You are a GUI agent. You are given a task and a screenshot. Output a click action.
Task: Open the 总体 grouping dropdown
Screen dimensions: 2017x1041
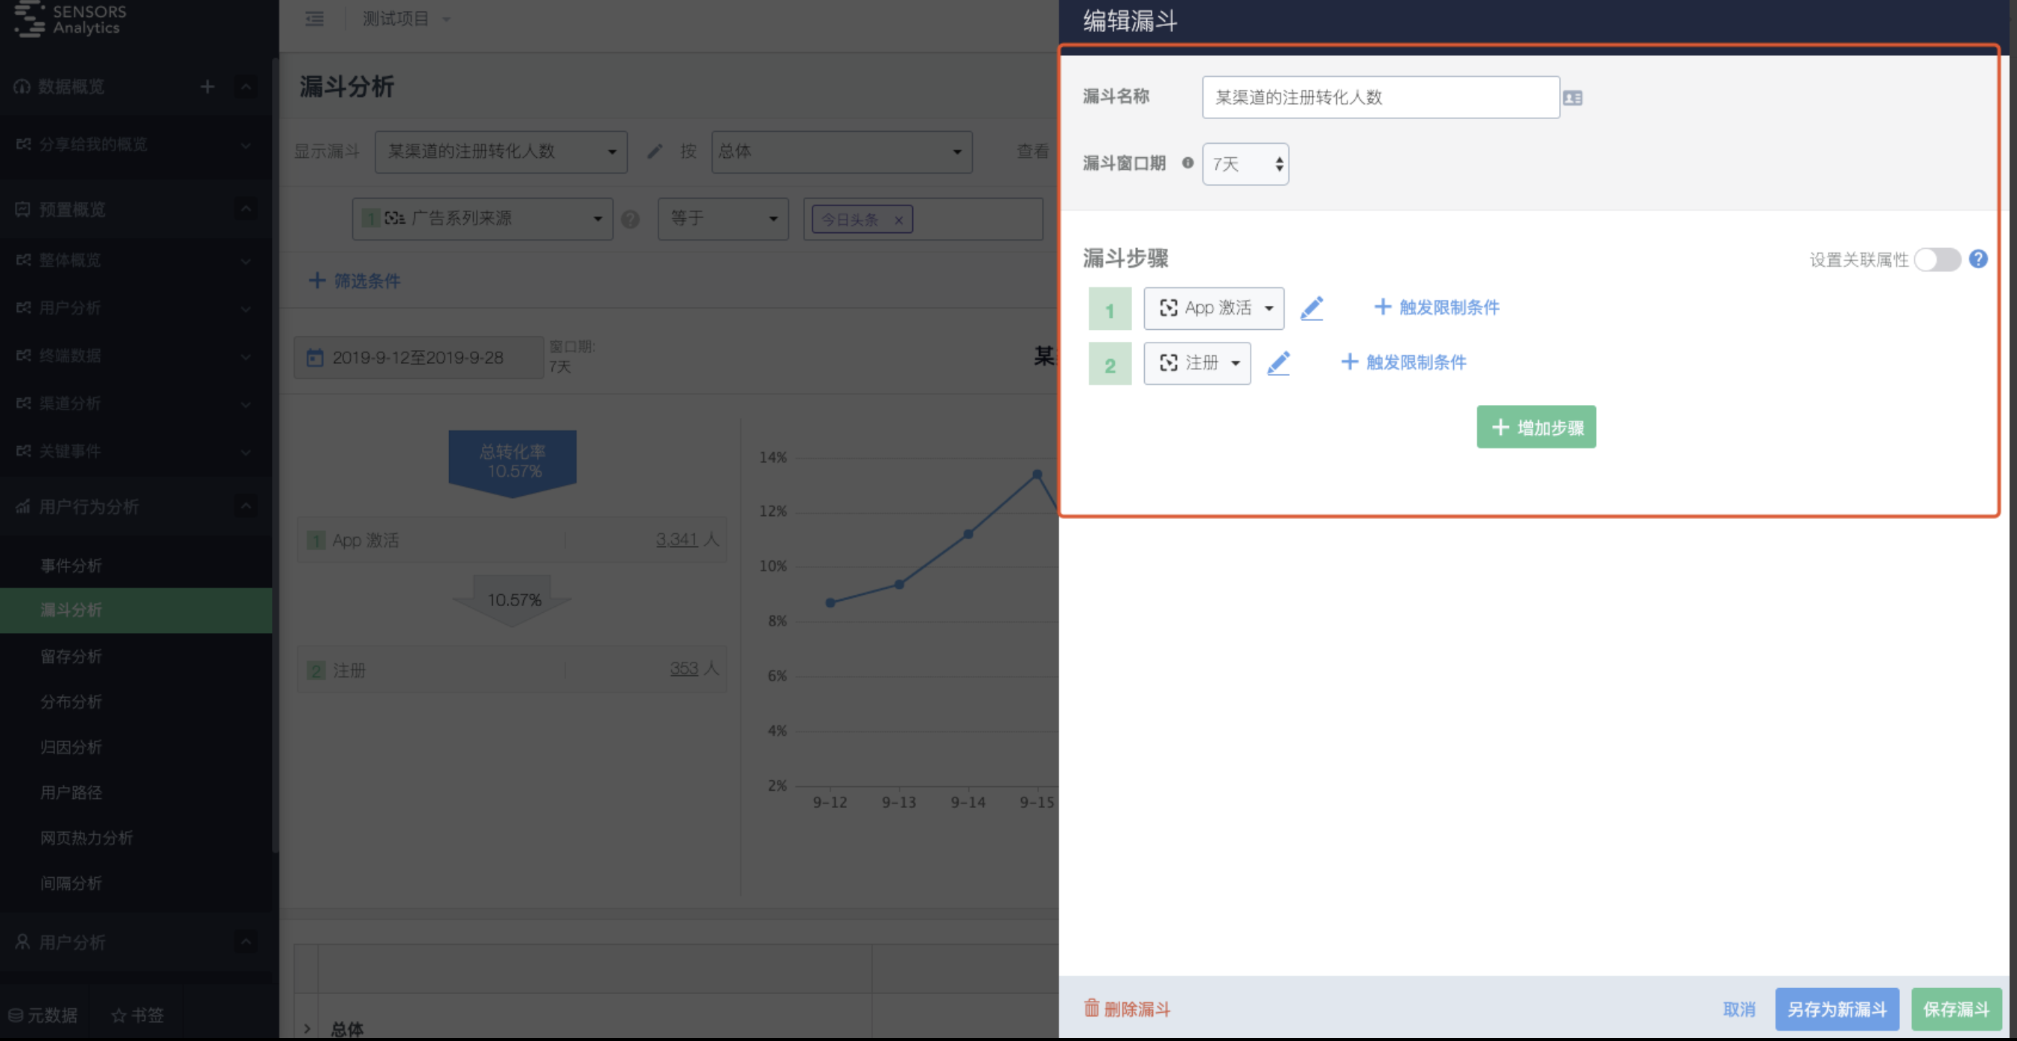(842, 152)
